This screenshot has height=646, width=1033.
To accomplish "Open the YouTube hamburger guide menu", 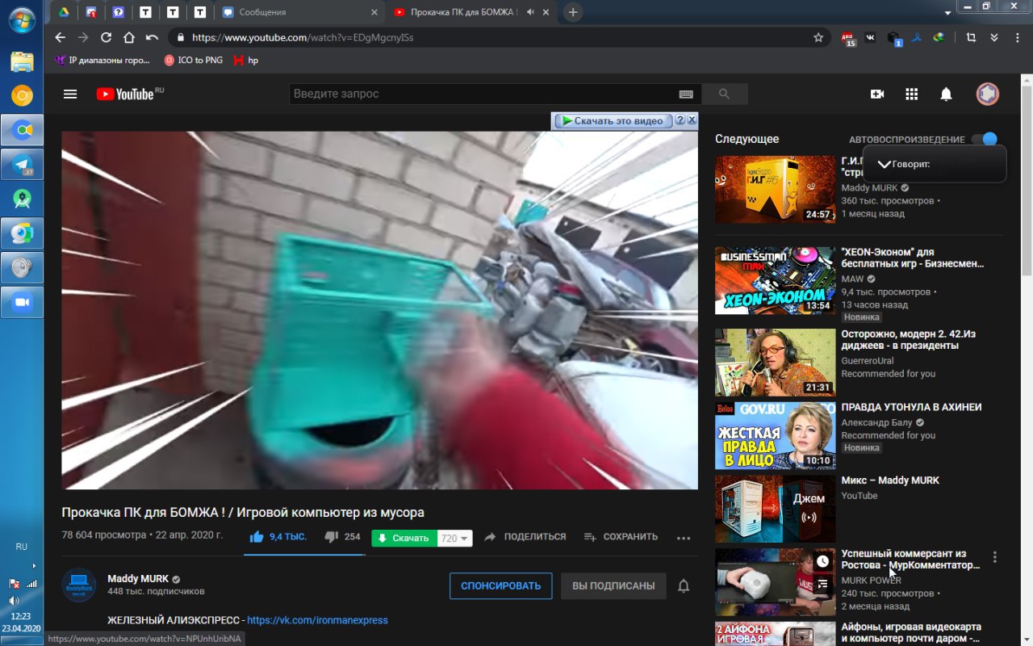I will (x=70, y=94).
